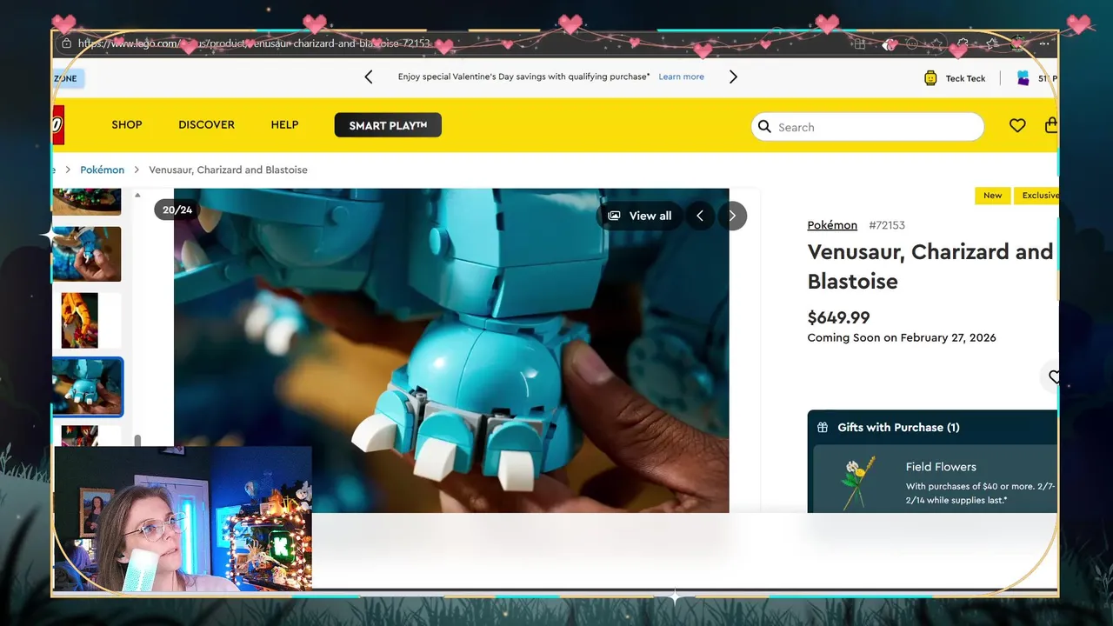Viewport: 1113px width, 626px height.
Task: Open the browser favorites list icon
Action: click(x=992, y=43)
